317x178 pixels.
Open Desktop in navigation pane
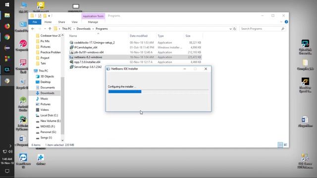[45, 82]
